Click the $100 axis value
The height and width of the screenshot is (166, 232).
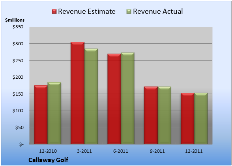[18, 111]
